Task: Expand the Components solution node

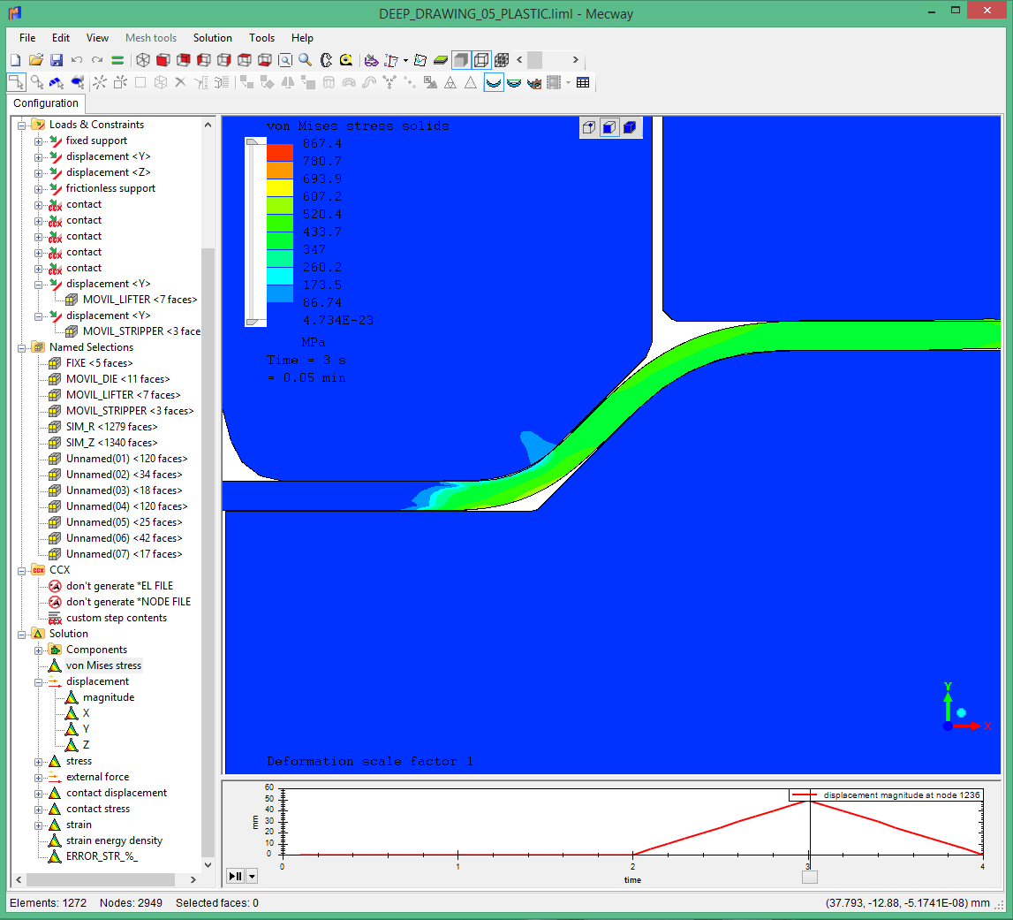Action: 39,650
